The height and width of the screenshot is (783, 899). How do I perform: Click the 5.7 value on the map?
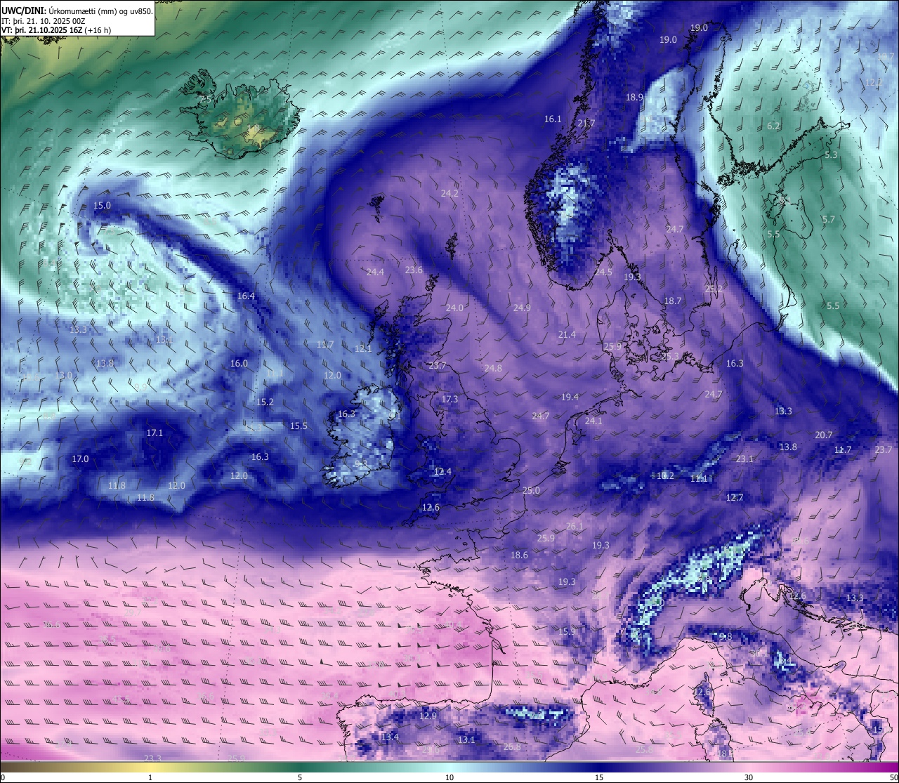click(x=829, y=220)
